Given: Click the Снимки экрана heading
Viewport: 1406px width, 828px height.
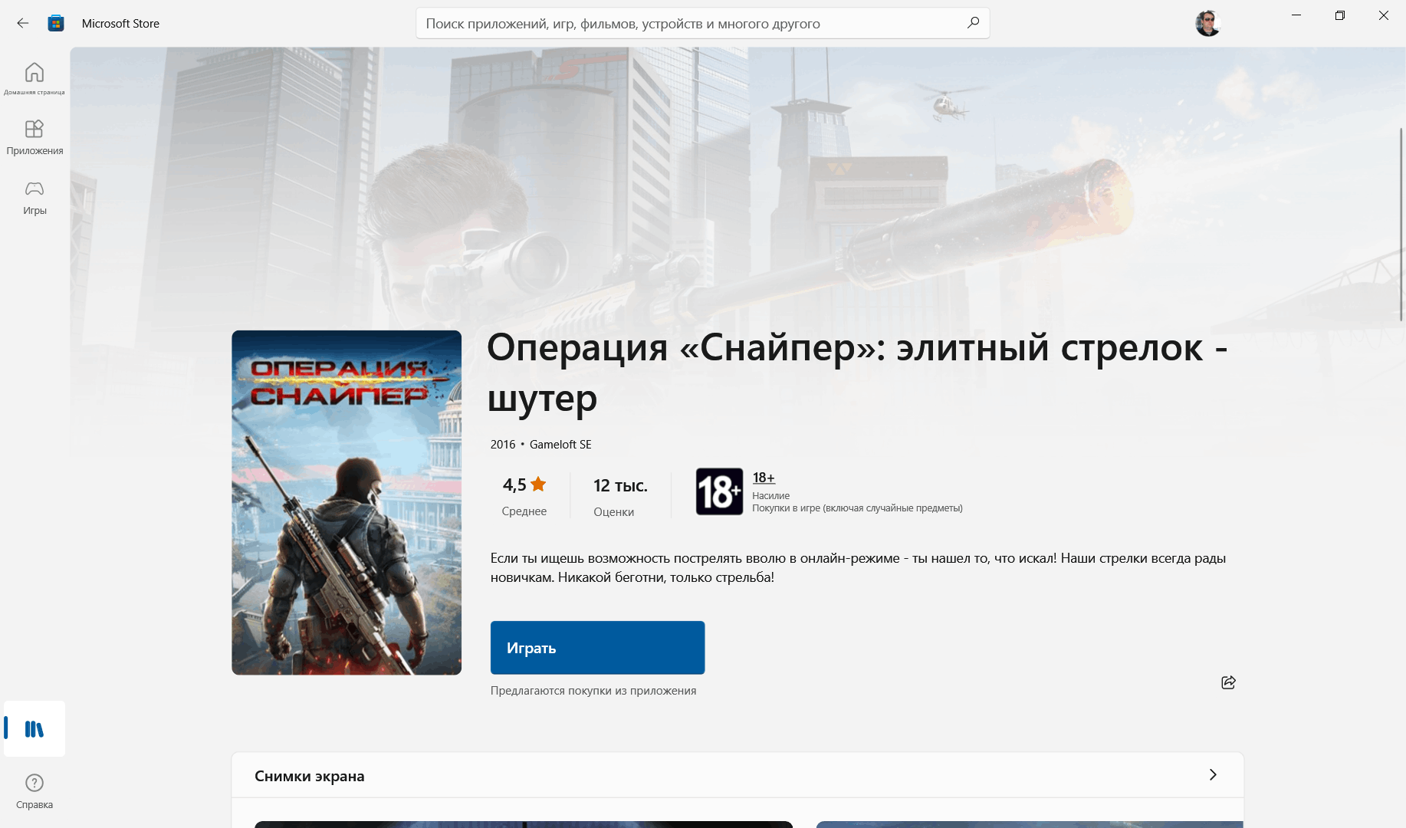Looking at the screenshot, I should [x=310, y=776].
